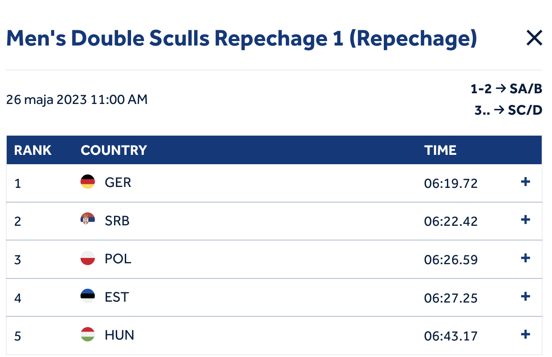Click the Polish flag icon

(88, 258)
